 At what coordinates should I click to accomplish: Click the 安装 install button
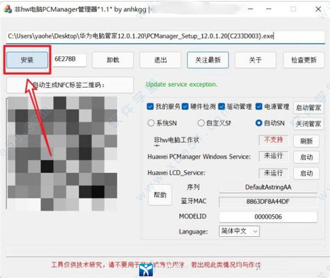(x=27, y=59)
